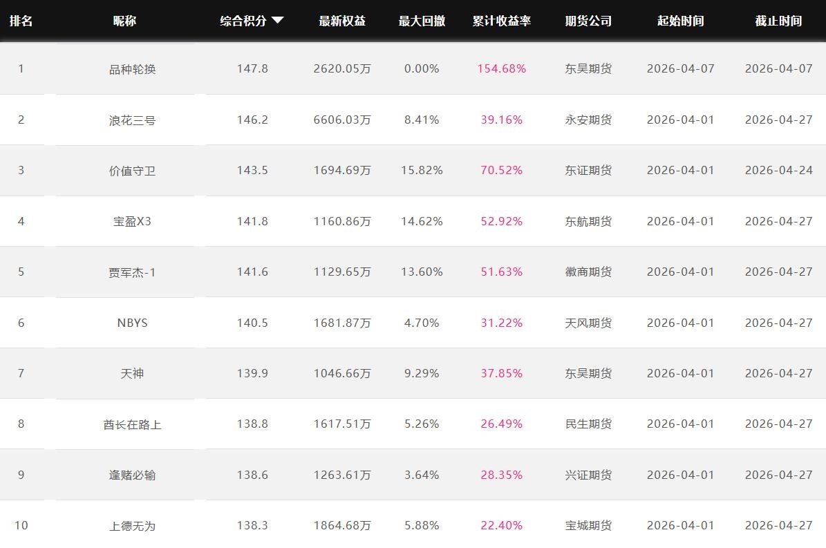Click 永安期货 in the second row
Viewport: 826px width, 548px height.
pyautogui.click(x=588, y=120)
